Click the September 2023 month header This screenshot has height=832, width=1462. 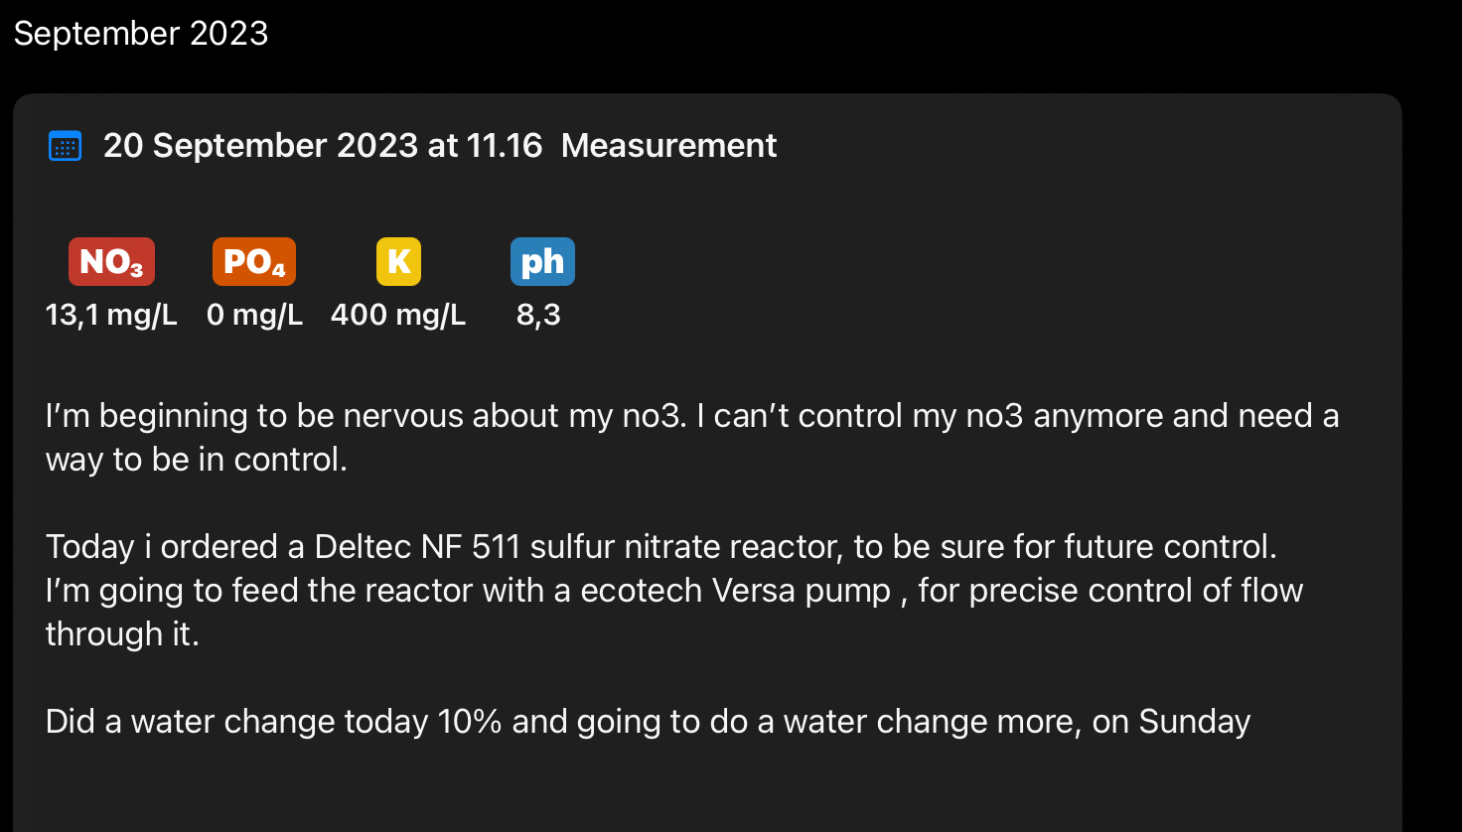[141, 33]
